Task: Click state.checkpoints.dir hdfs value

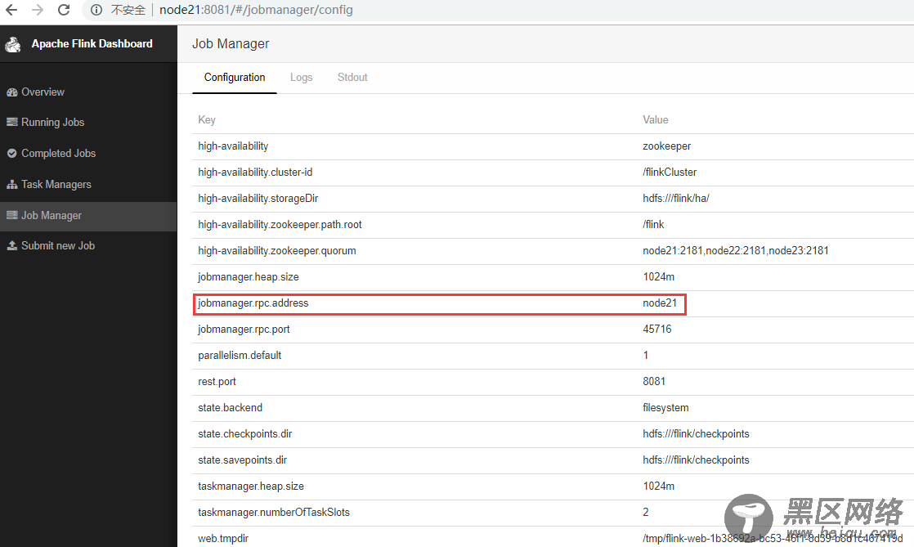Action: click(x=696, y=434)
